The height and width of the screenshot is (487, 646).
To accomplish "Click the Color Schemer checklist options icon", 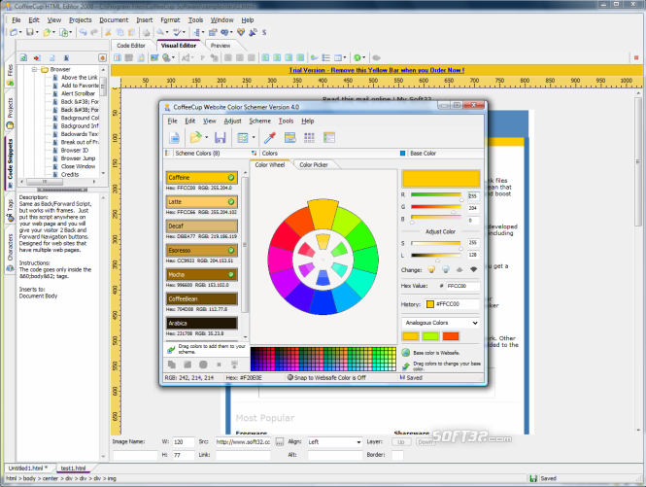I will pyautogui.click(x=243, y=137).
